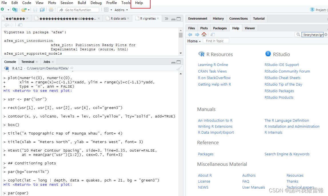Open RStudio Cheat Sheets link

pos(282,78)
